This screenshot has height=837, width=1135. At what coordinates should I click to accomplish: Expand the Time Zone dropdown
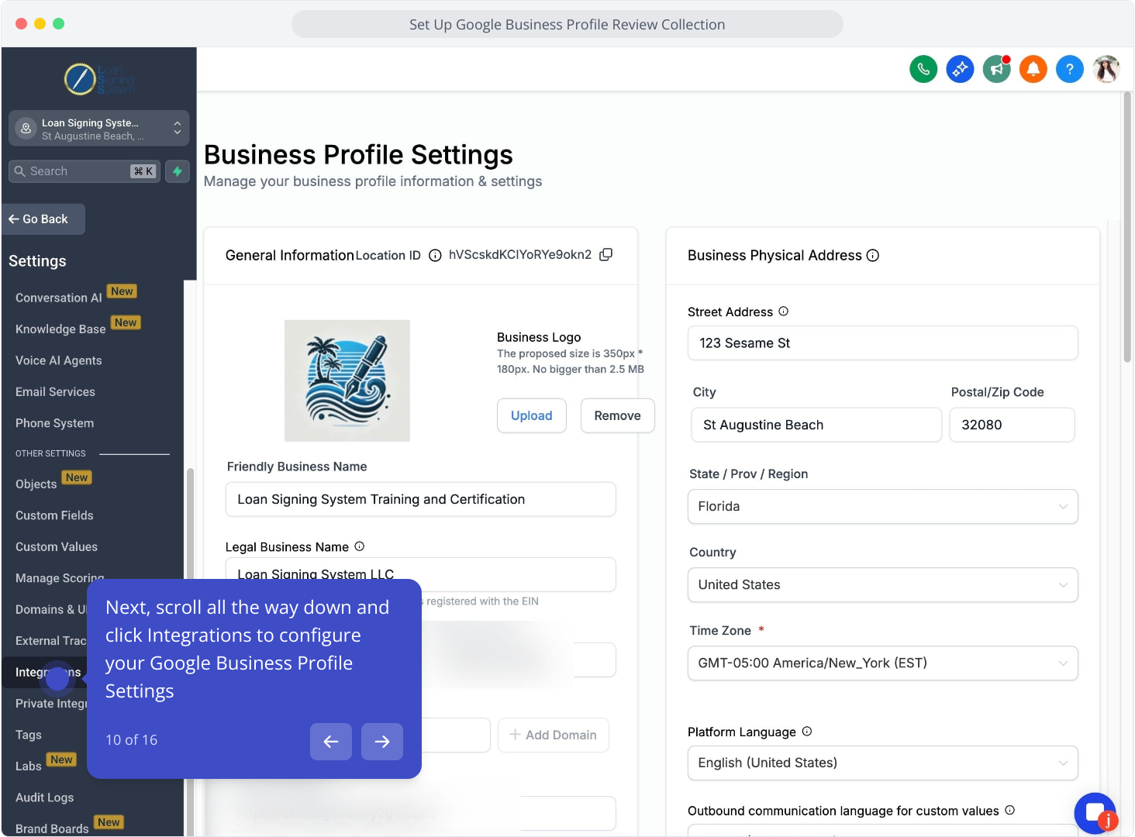coord(883,663)
